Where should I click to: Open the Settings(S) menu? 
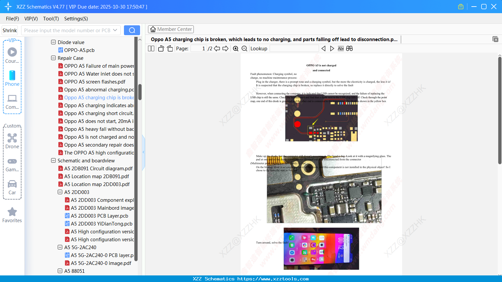click(x=76, y=19)
